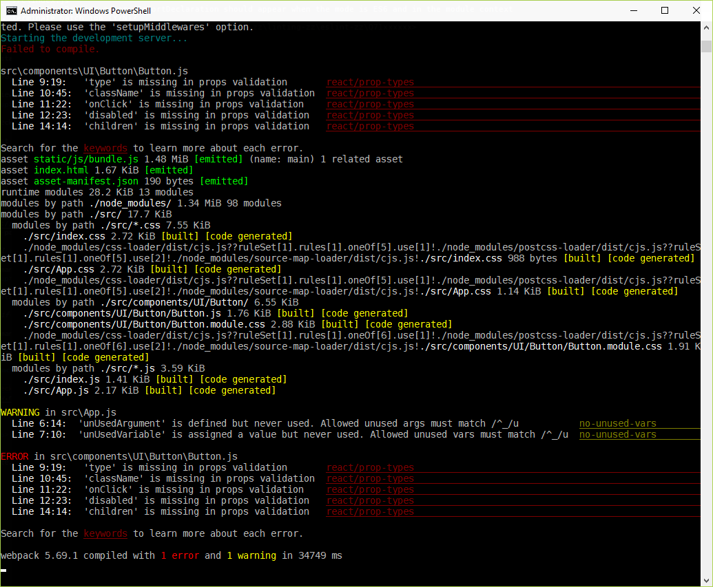The width and height of the screenshot is (713, 587).
Task: Click the red 'Failed to compile.' text
Action: click(50, 49)
